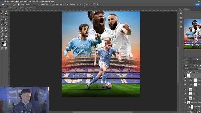Image resolution: width=201 pixels, height=113 pixels.
Task: Select the Rectangular Marquee tool
Action: click(x=6, y=11)
